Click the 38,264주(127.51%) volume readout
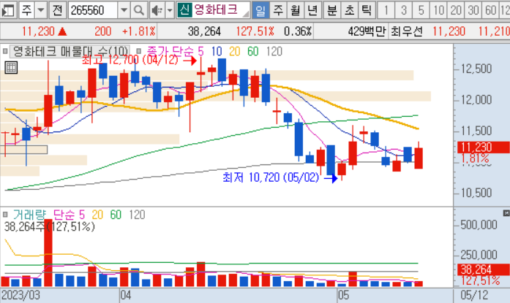The height and width of the screenshot is (303, 510). tap(50, 226)
